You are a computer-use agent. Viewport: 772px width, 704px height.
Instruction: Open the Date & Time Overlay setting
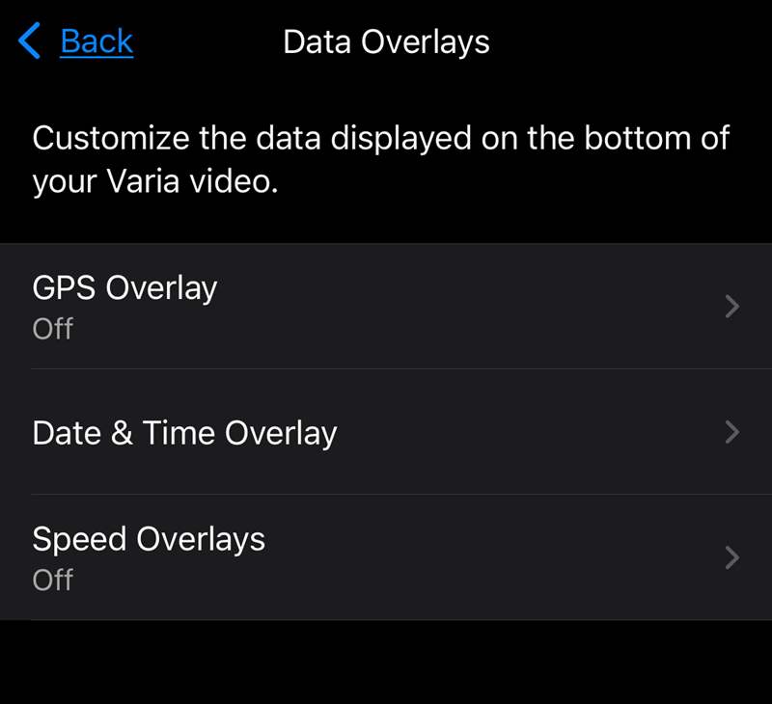(386, 432)
